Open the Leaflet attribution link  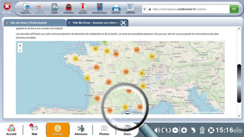click(194, 113)
